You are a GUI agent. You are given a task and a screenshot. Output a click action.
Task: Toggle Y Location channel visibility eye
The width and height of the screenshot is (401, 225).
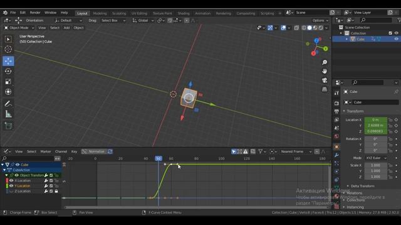(11, 186)
